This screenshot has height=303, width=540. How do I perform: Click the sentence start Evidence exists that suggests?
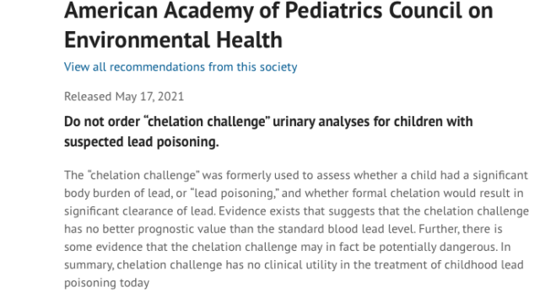(x=296, y=211)
